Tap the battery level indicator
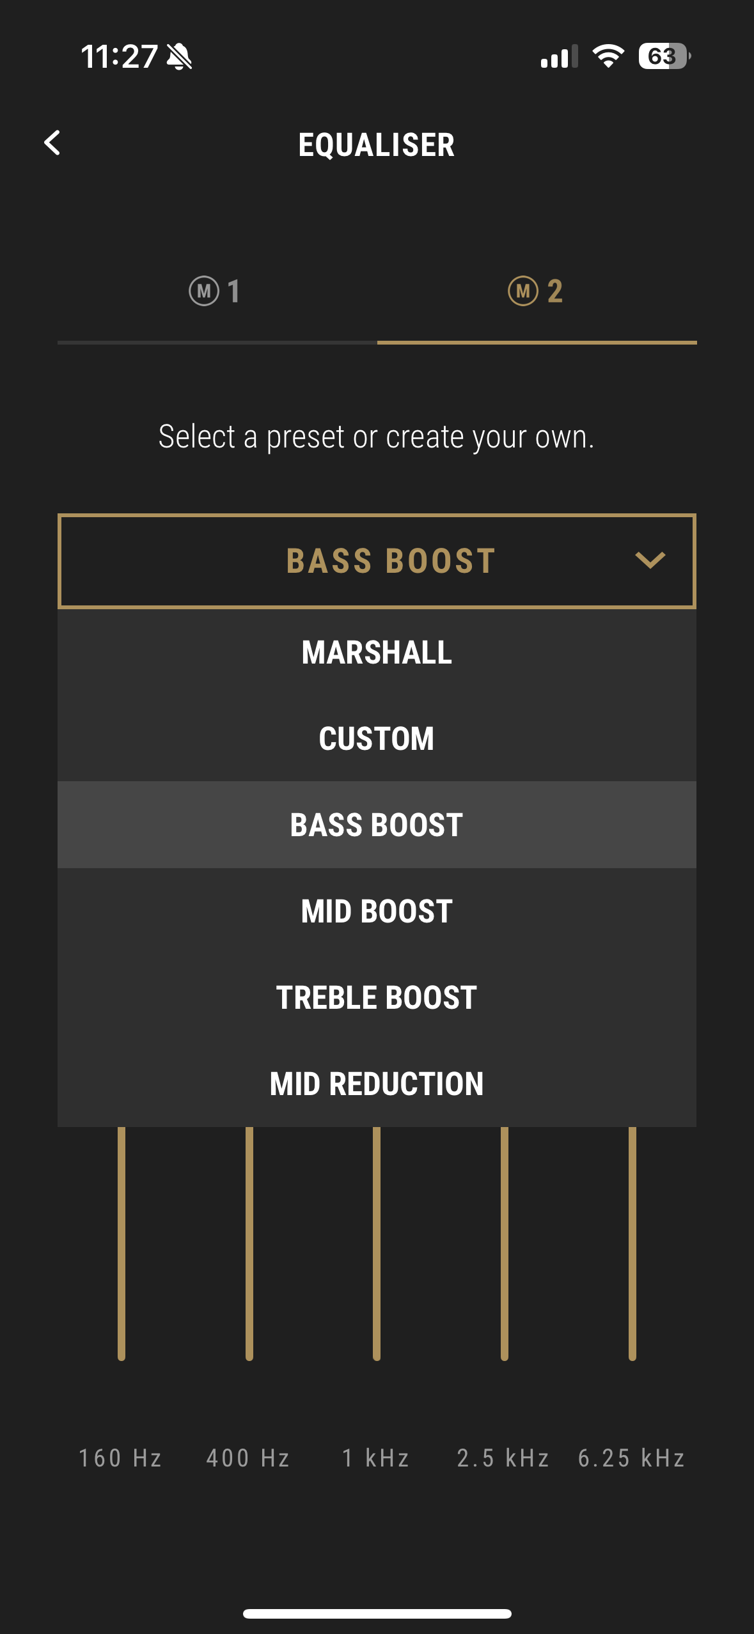The height and width of the screenshot is (1634, 754). pyautogui.click(x=664, y=56)
